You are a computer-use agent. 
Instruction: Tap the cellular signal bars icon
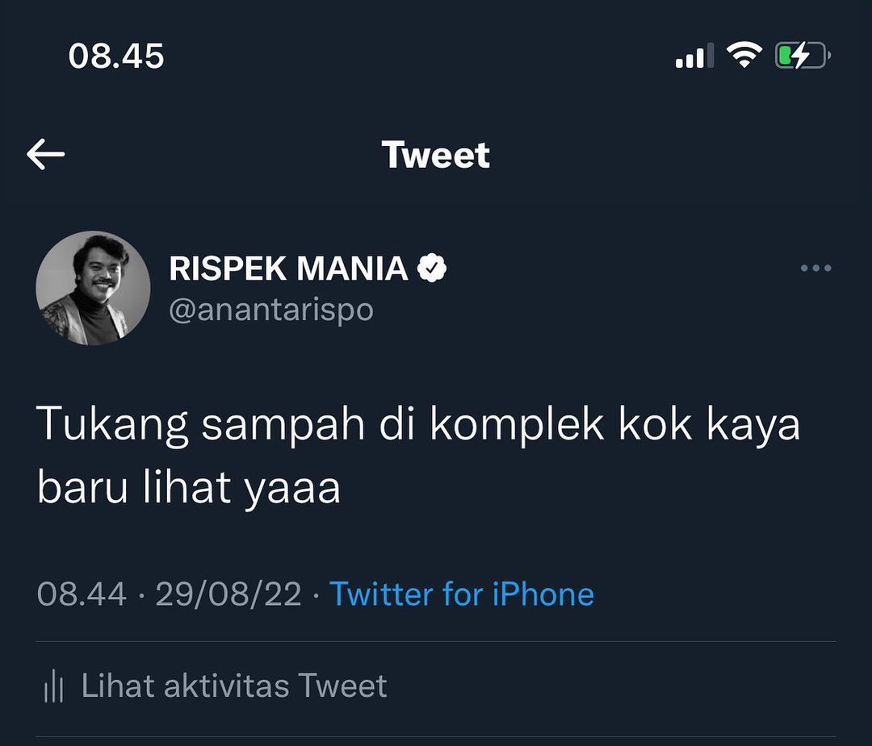(x=694, y=56)
